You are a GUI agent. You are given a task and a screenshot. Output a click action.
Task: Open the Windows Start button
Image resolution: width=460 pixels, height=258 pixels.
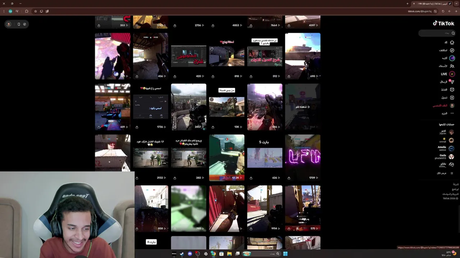[285, 254]
